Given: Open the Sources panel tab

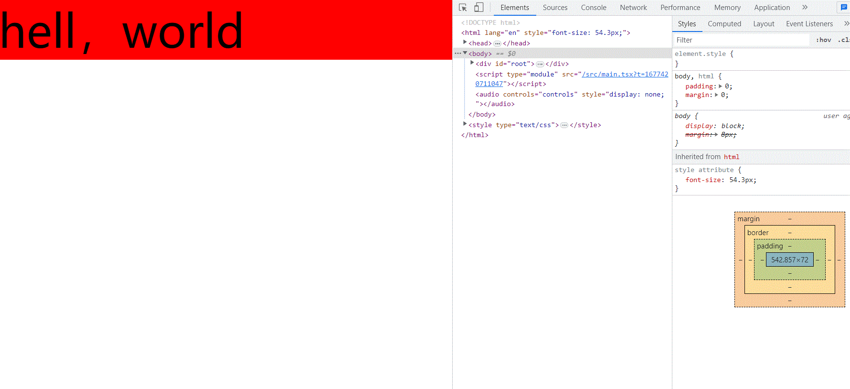Looking at the screenshot, I should pos(555,8).
